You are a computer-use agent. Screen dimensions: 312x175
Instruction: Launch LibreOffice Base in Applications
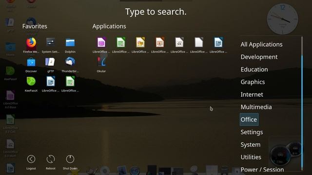[x=101, y=45]
